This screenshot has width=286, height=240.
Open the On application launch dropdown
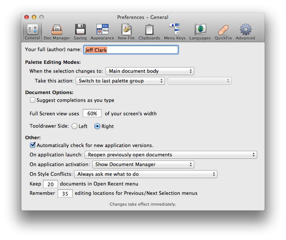[171, 155]
